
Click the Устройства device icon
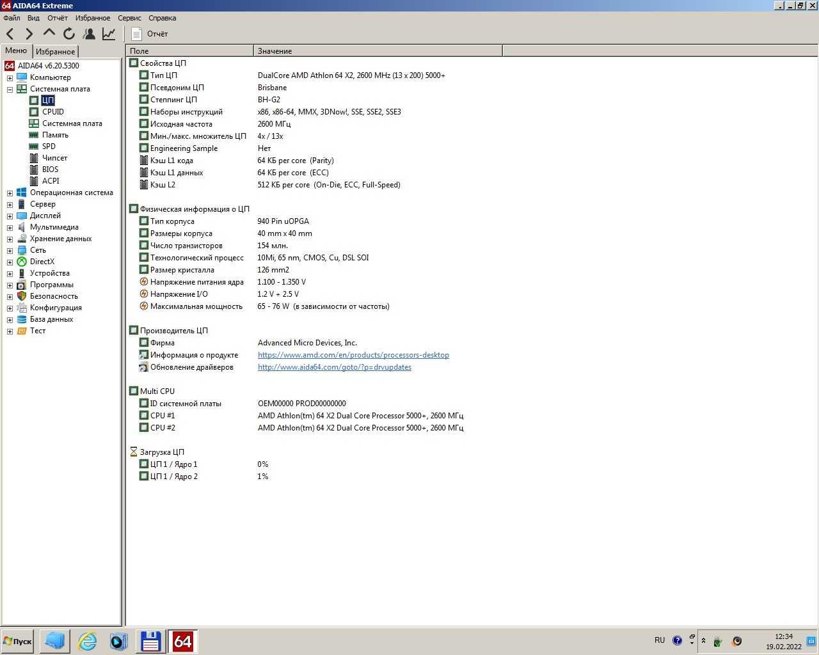pos(22,273)
